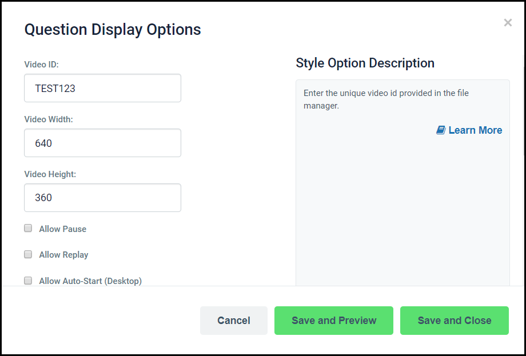This screenshot has width=526, height=356.
Task: Enable Allow Auto-Start (Desktop) checkbox
Action: coord(28,280)
